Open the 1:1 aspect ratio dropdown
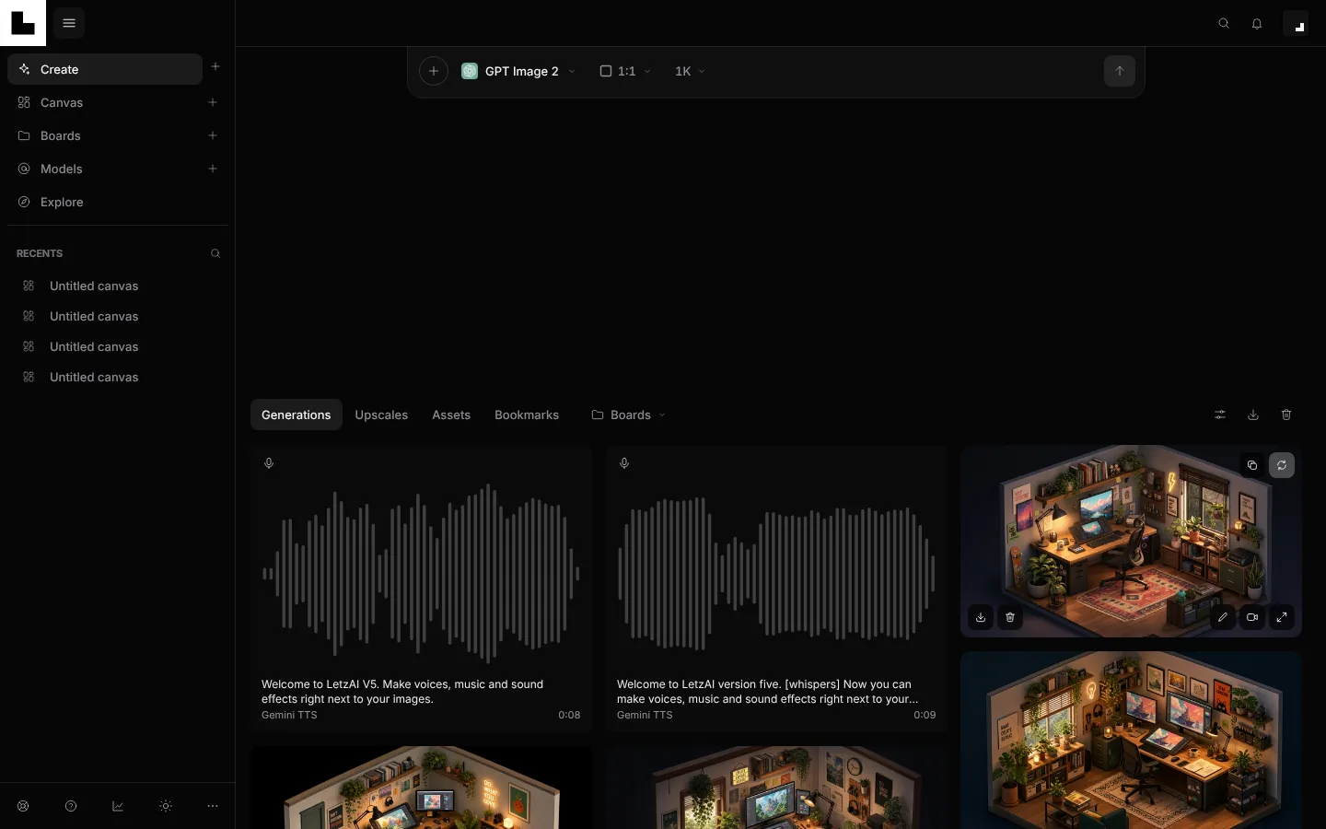 pos(625,71)
